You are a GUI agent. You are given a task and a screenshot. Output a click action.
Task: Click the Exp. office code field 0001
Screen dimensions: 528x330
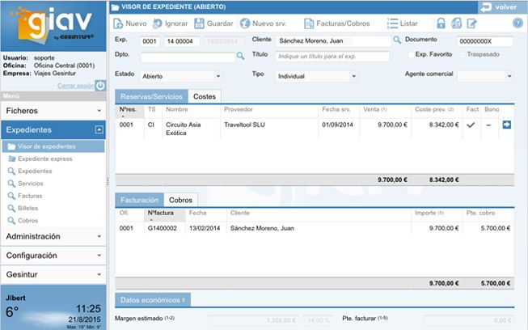[150, 41]
